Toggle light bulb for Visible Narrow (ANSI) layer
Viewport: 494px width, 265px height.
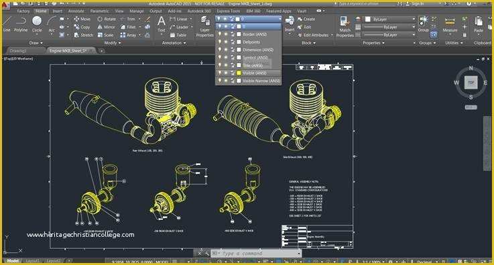coord(220,81)
